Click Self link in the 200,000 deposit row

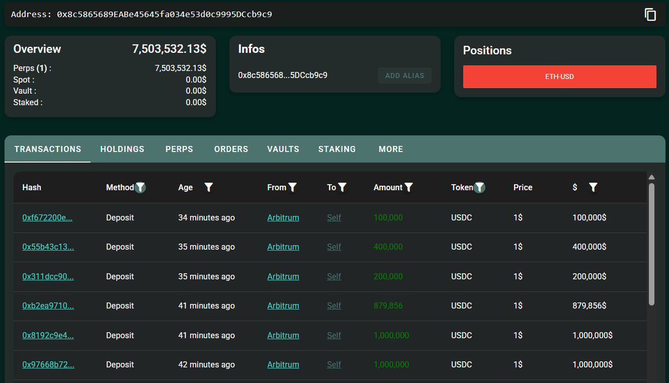click(x=334, y=276)
